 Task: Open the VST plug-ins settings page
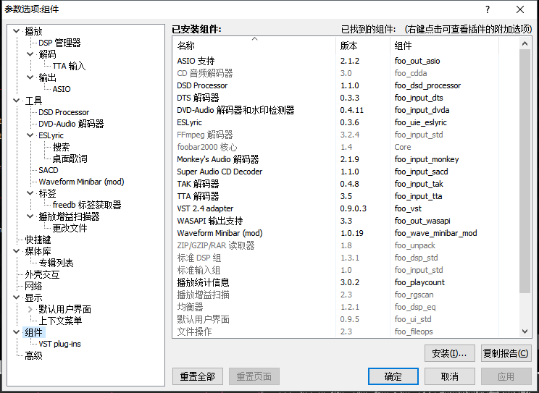point(59,344)
